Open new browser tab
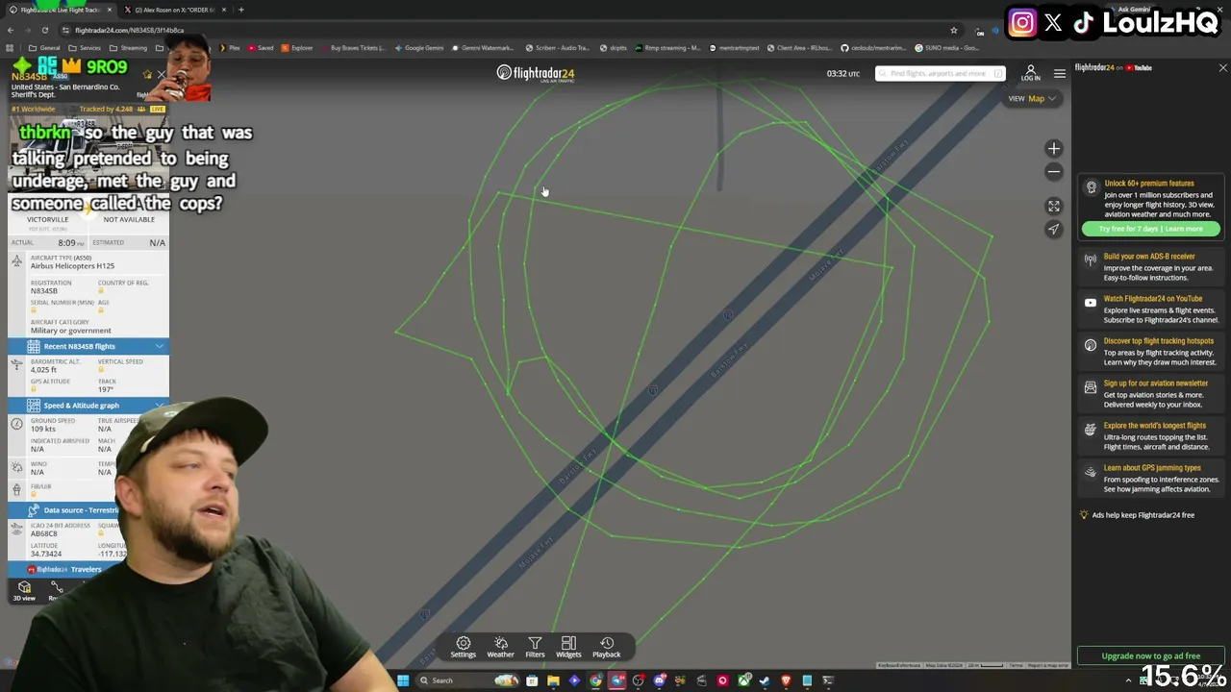1231x692 pixels. 240,10
